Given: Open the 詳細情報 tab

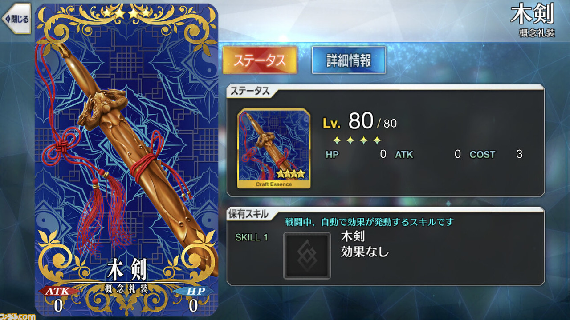Looking at the screenshot, I should (349, 60).
